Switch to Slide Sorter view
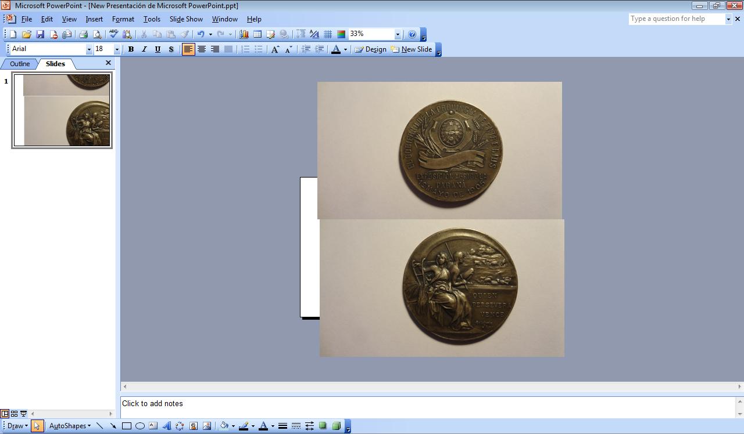 [x=15, y=414]
